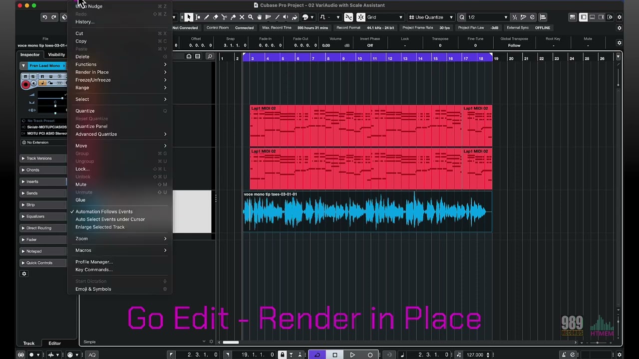Click the Redo arrow in toolbar
This screenshot has width=639, height=359.
pyautogui.click(x=54, y=17)
